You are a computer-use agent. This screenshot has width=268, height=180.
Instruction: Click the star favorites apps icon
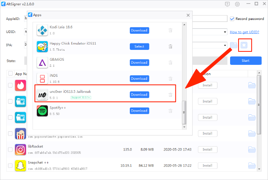(244, 45)
